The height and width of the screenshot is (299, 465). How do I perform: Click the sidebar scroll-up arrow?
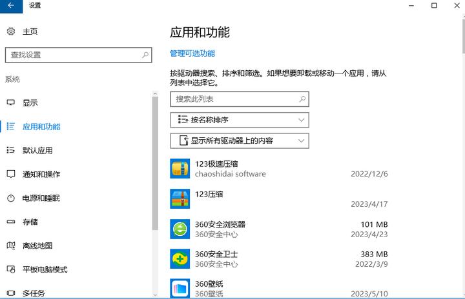point(155,94)
